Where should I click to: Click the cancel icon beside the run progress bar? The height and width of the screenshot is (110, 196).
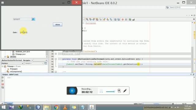(173, 104)
